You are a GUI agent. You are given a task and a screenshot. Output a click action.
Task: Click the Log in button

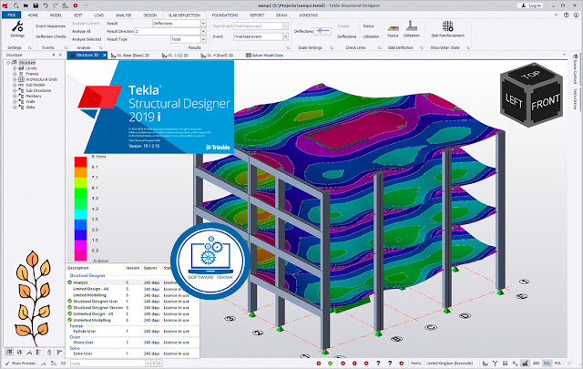530,5
